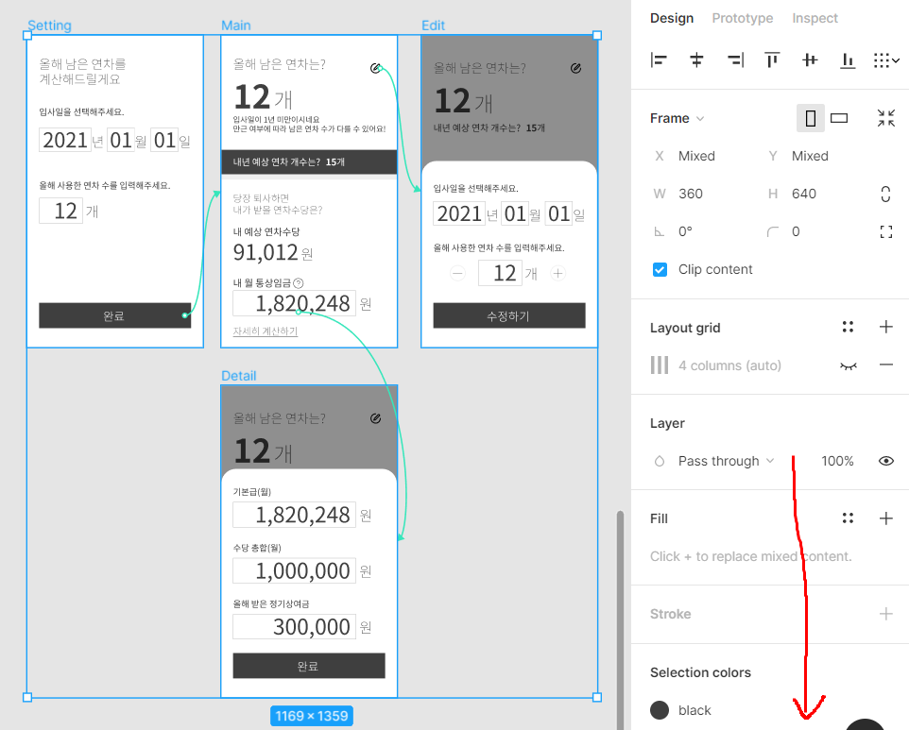
Task: Open the Frame type dropdown
Action: (x=677, y=118)
